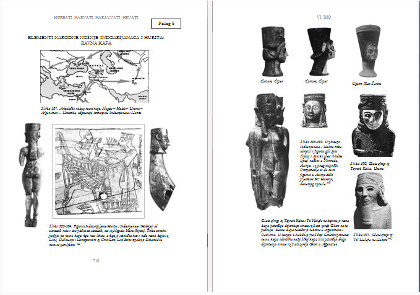Select the migration map with arrows
This screenshot has height=295, width=420.
(x=95, y=76)
